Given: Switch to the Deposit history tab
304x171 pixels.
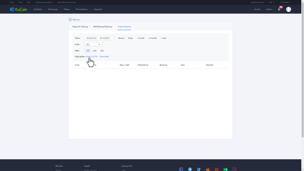Looking at the screenshot, I should point(80,26).
